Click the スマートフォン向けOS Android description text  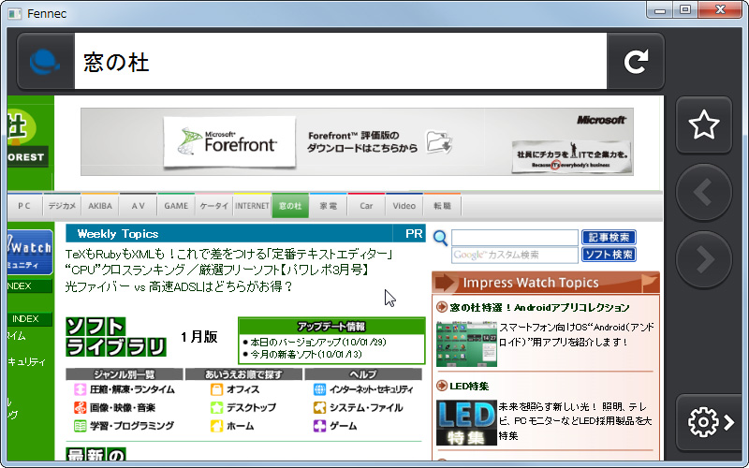576,335
